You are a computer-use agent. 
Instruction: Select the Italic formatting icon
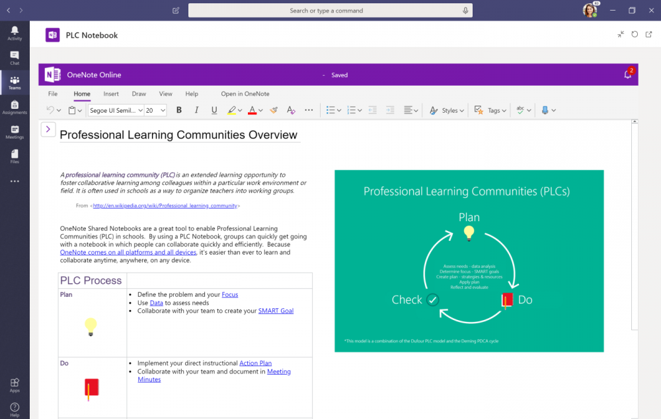[x=196, y=110]
